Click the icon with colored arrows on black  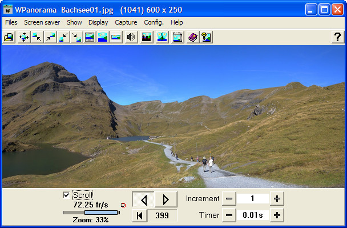(x=147, y=37)
